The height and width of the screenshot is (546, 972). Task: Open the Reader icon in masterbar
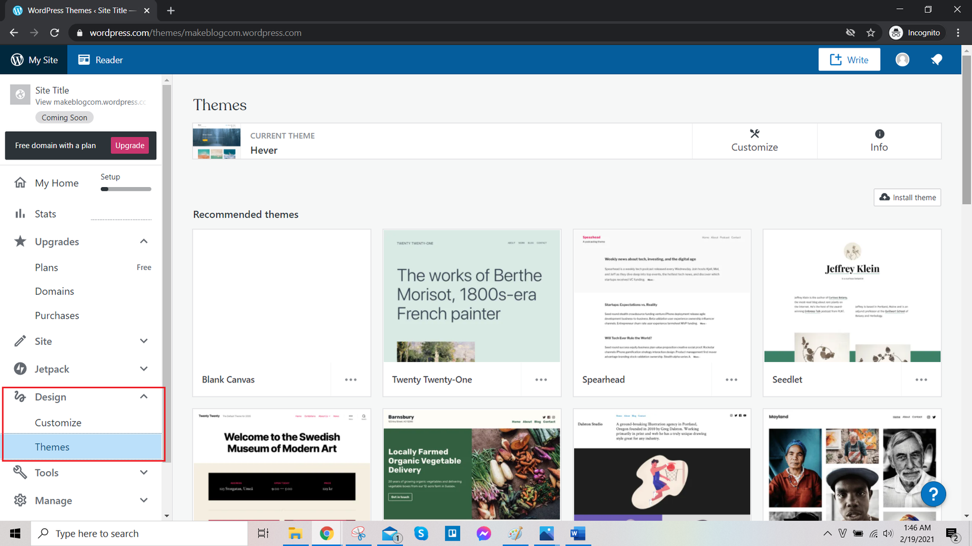(84, 59)
